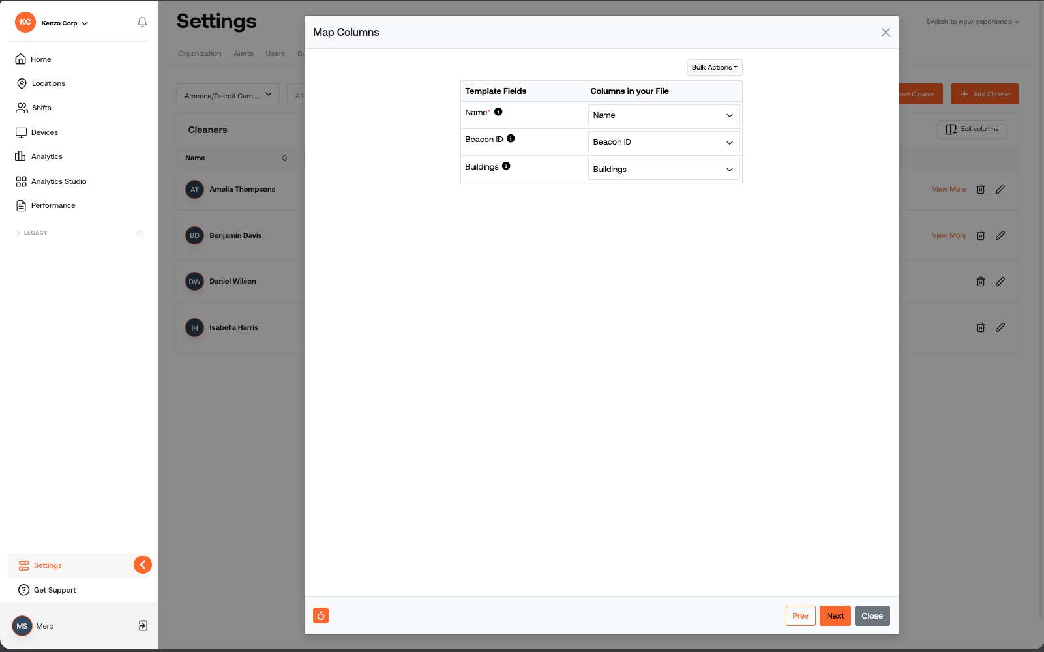Click Amelia Thompsons AT avatar

pos(194,190)
